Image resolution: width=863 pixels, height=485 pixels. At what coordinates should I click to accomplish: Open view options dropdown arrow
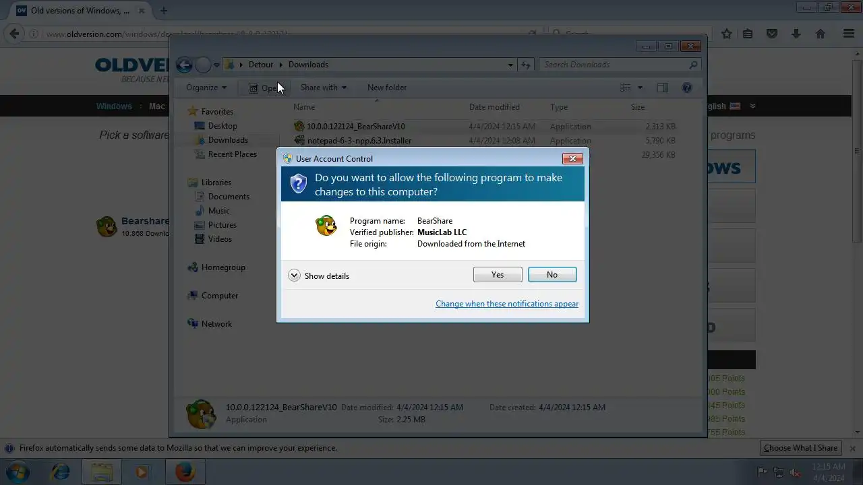tap(640, 88)
